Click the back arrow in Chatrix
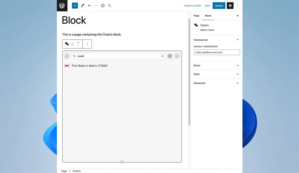The height and width of the screenshot is (173, 299). point(67,56)
